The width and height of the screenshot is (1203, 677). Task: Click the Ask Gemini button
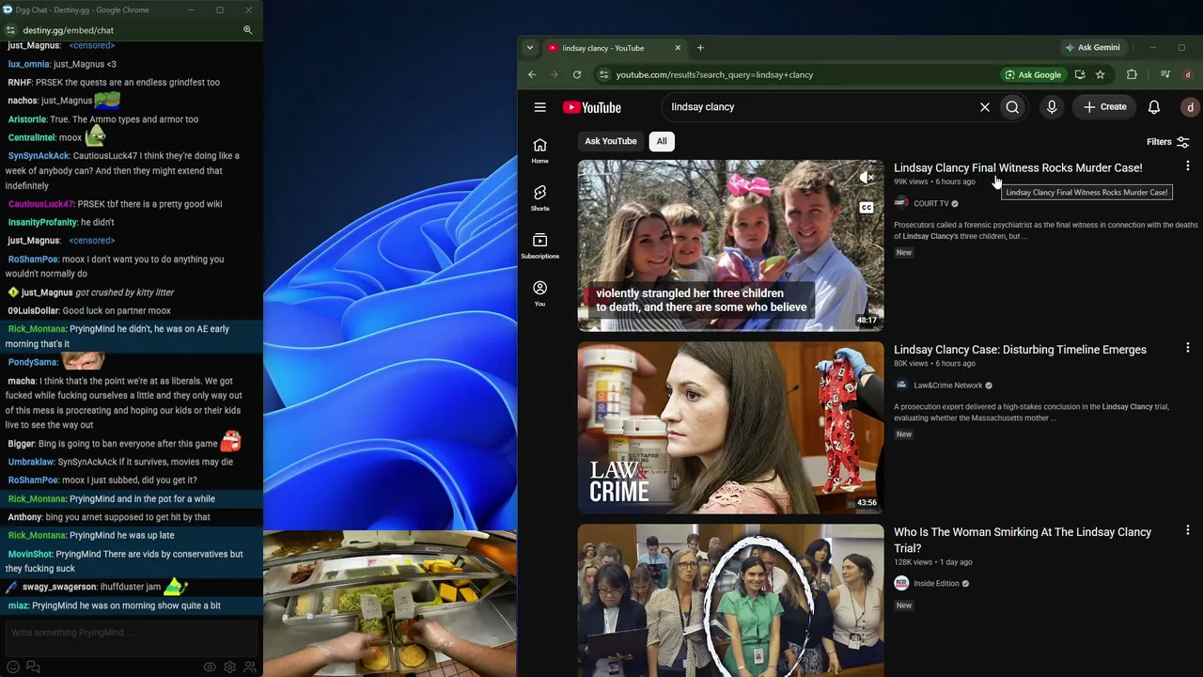(x=1093, y=48)
